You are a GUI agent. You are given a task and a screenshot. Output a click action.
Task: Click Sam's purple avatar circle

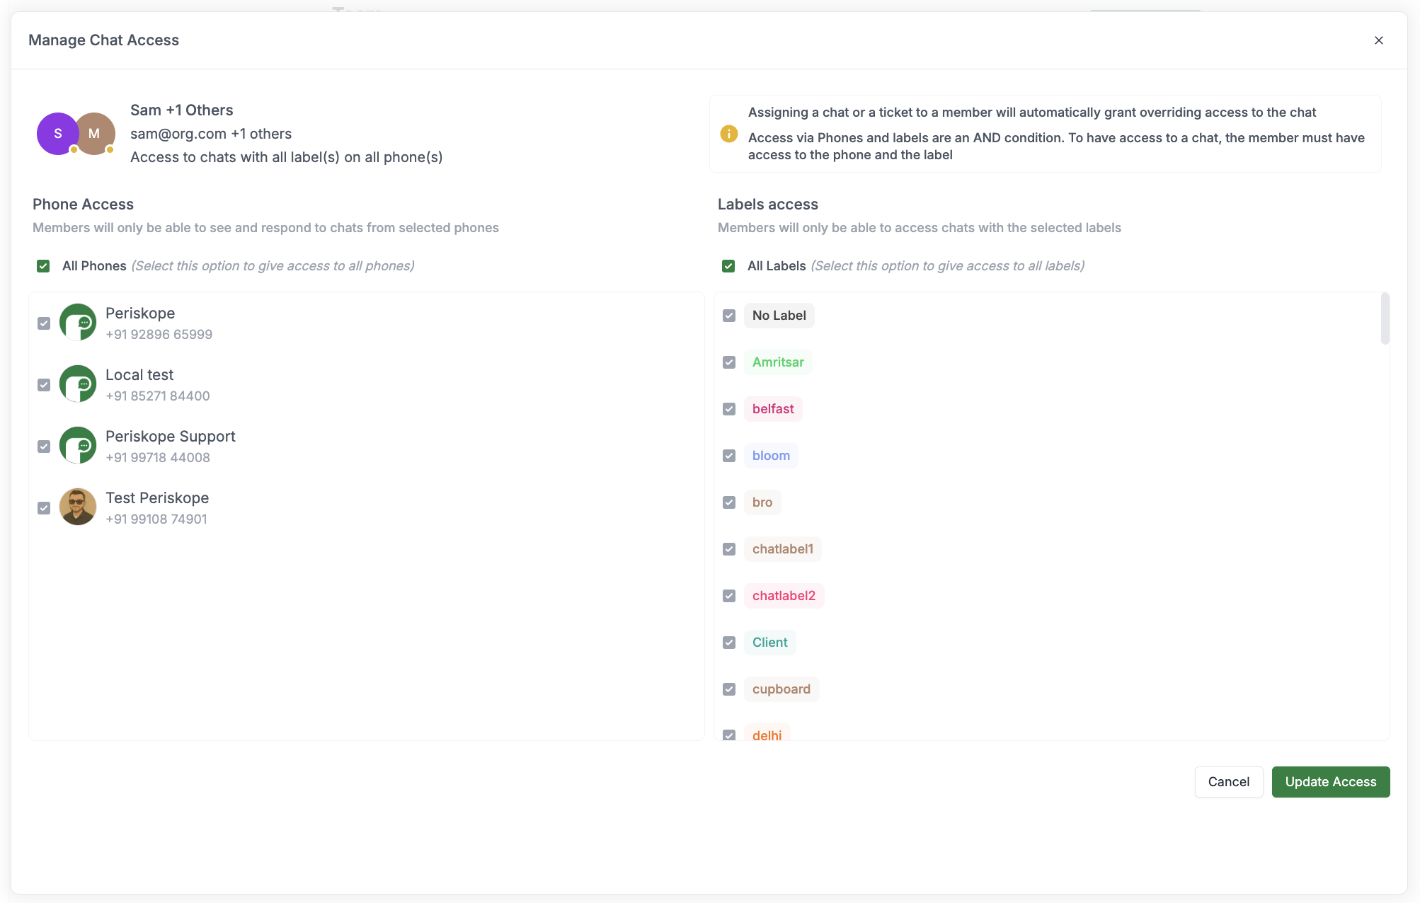pyautogui.click(x=56, y=133)
